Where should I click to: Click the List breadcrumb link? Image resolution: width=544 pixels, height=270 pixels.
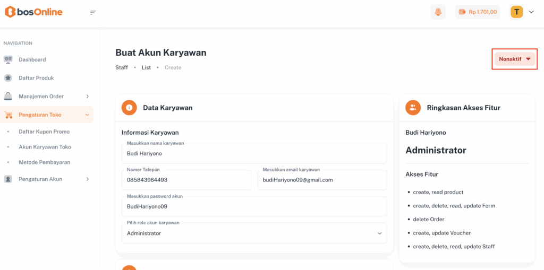(x=146, y=67)
